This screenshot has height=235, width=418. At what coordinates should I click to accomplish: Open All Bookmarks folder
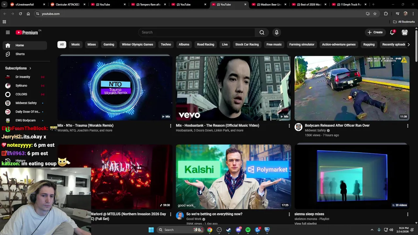404,22
